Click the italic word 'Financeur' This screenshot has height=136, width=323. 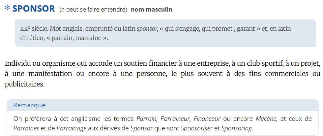pos(208,119)
